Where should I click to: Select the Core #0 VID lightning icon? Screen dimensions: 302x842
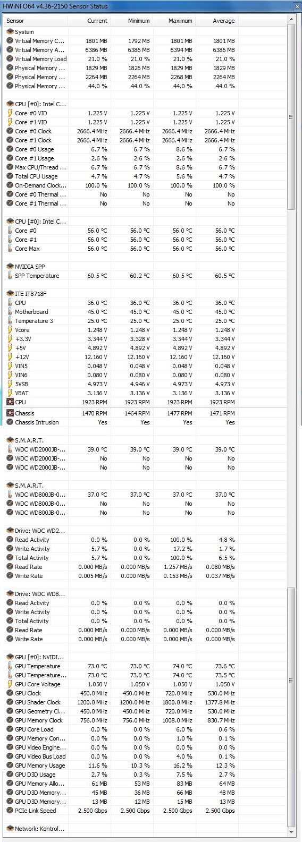click(10, 113)
